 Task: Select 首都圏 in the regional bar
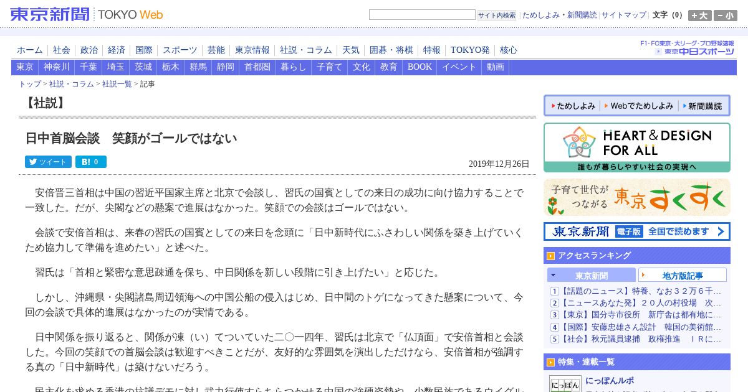[257, 67]
